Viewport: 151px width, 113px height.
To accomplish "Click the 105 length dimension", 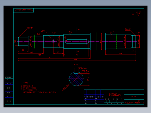I will pos(31,52).
